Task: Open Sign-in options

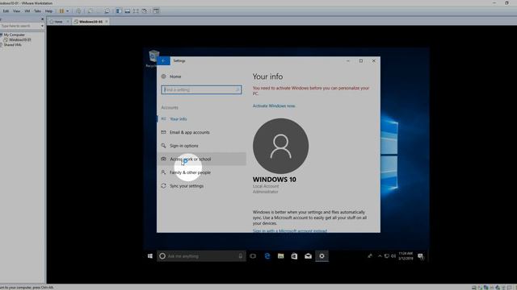Action: (x=201, y=146)
